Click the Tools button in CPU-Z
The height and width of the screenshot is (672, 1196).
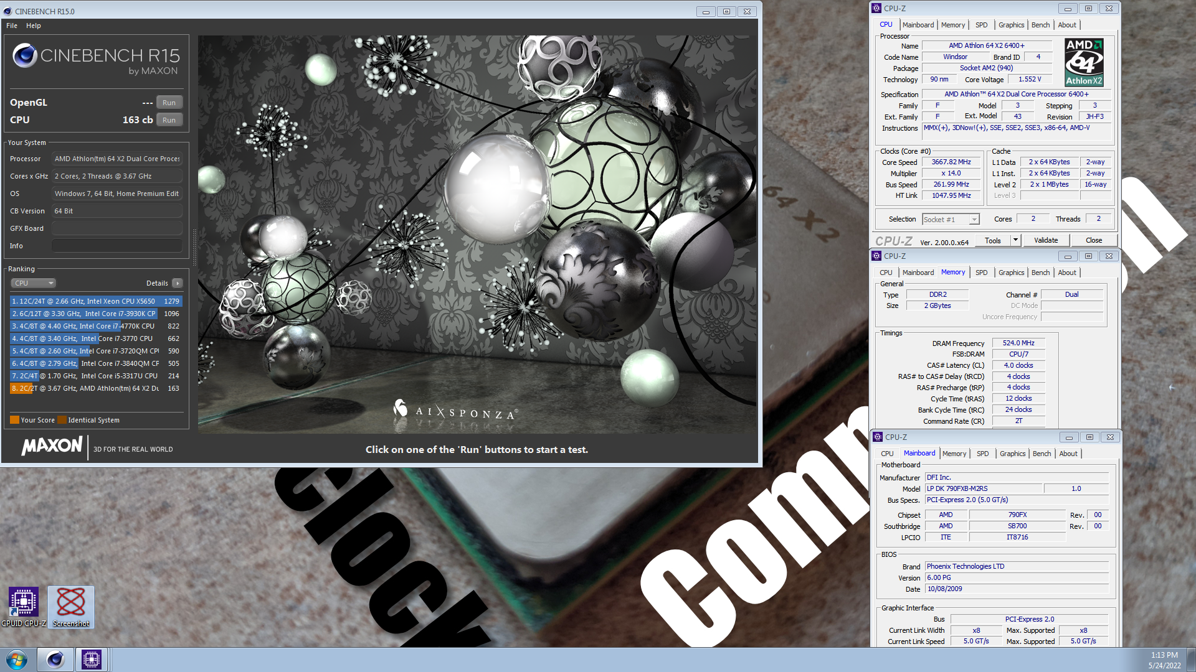993,240
